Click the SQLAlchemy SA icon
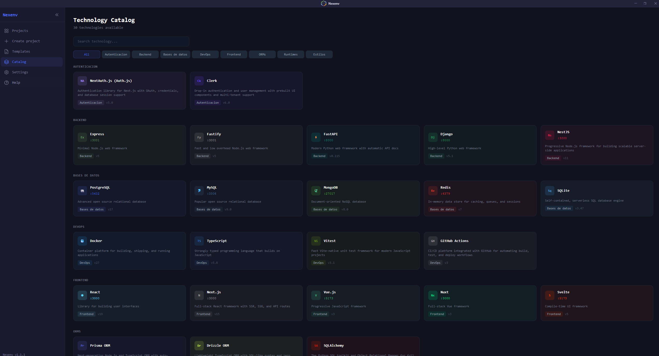The width and height of the screenshot is (659, 356). click(316, 346)
